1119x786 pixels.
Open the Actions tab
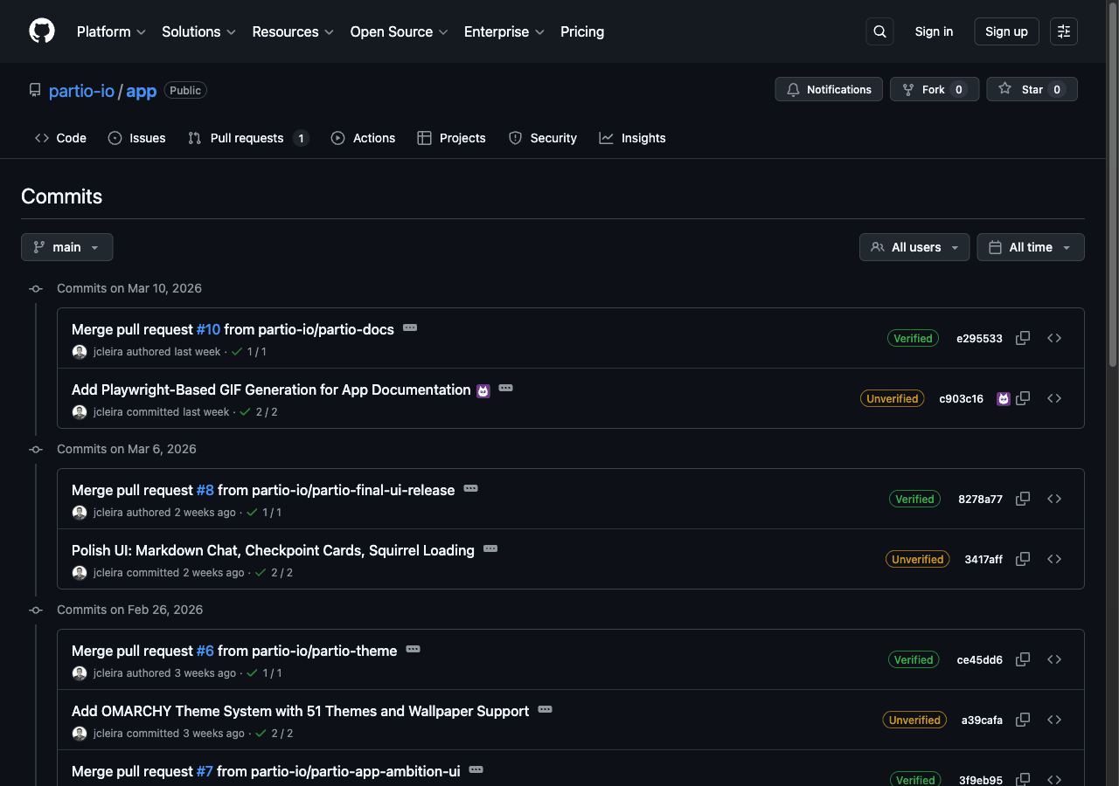363,138
